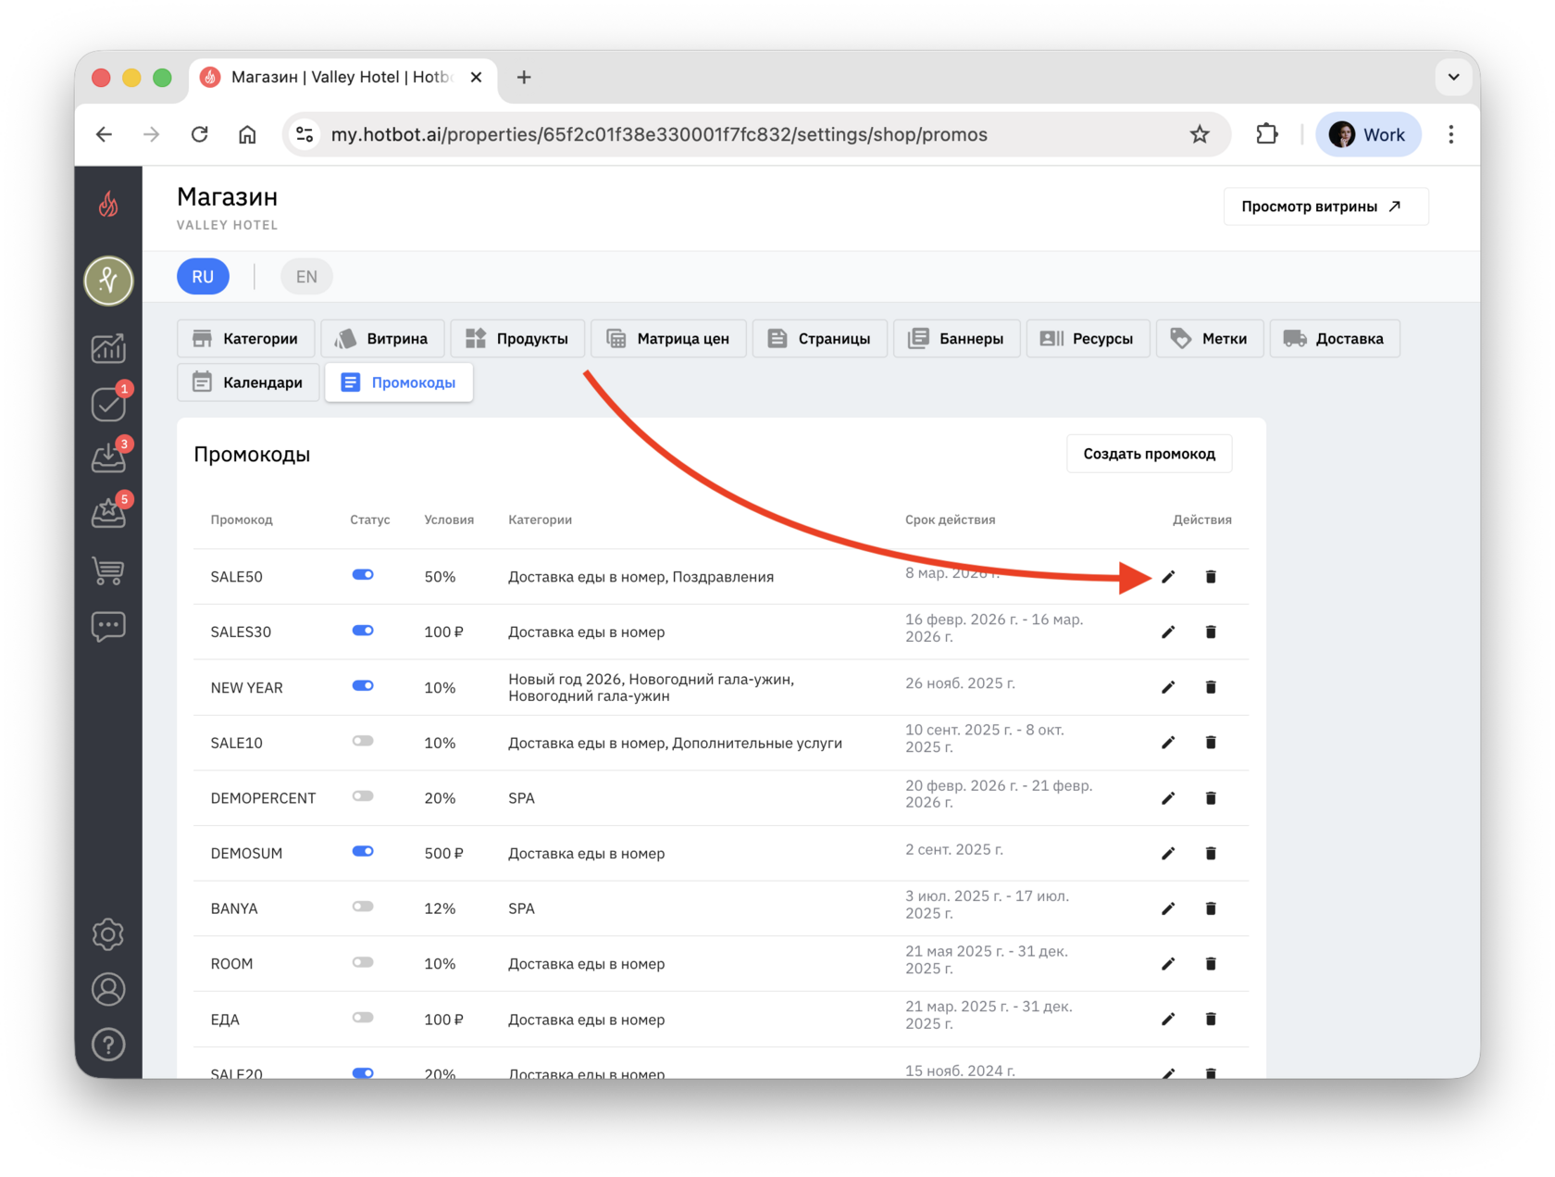Switch to the Продукты tab
Screen dimensions: 1555x1177
click(517, 338)
